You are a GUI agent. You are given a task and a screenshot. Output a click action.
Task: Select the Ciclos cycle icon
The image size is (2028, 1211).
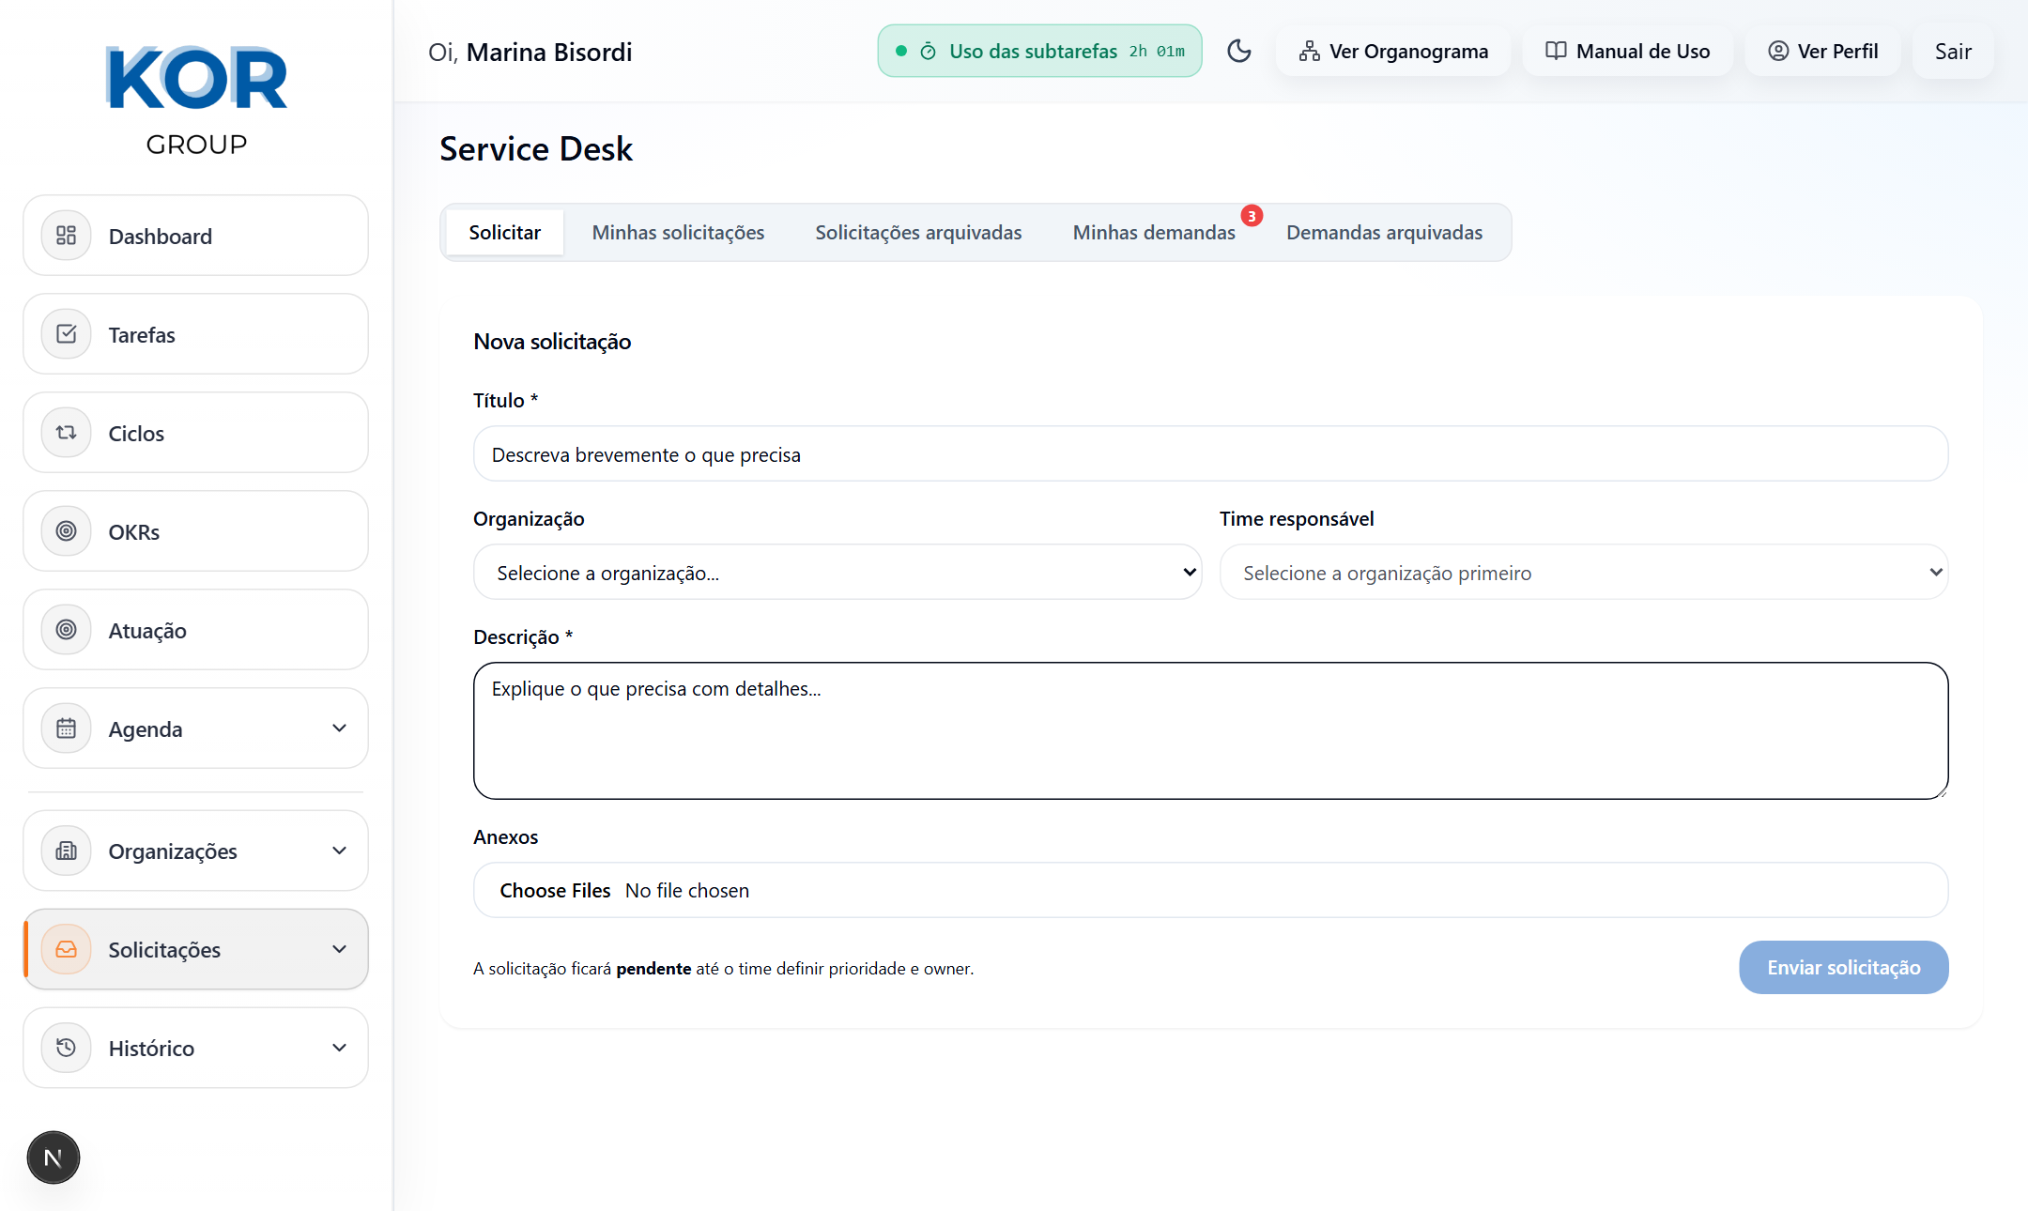(x=66, y=433)
